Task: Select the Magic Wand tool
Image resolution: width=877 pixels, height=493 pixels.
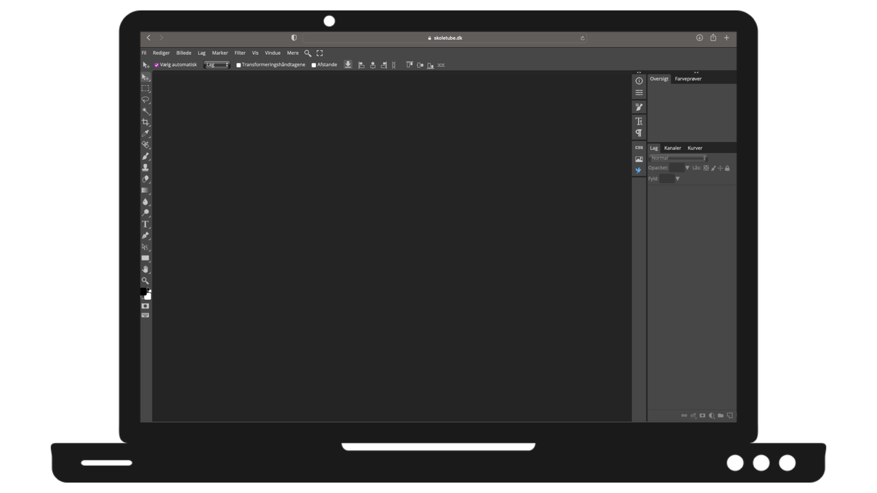Action: tap(145, 111)
